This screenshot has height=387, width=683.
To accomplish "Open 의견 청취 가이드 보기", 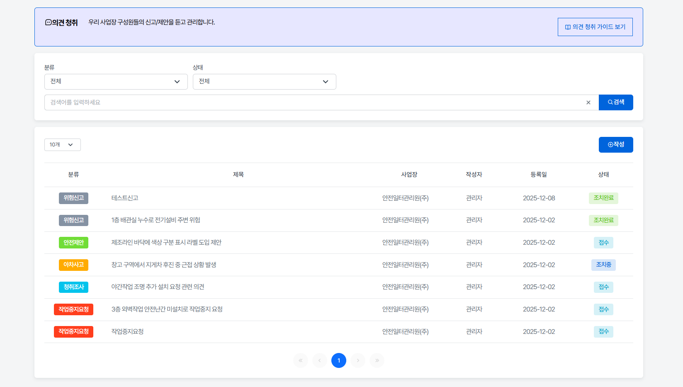I will click(x=595, y=27).
